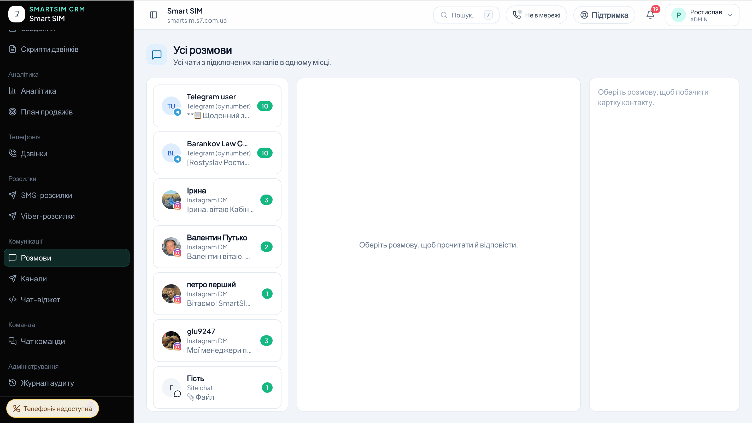This screenshot has height=423, width=752.
Task: Click the Канали label
Action: (34, 279)
